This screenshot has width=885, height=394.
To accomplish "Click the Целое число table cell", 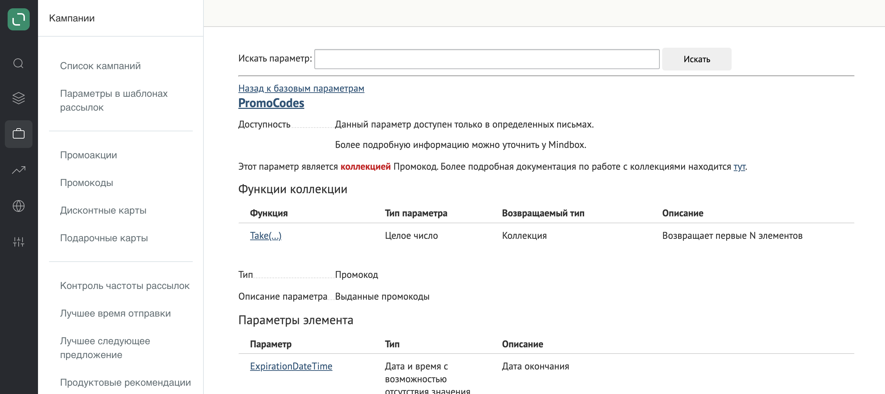I will click(411, 236).
